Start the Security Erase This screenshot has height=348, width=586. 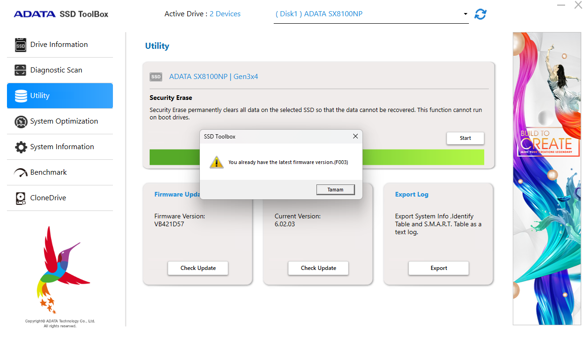(465, 138)
